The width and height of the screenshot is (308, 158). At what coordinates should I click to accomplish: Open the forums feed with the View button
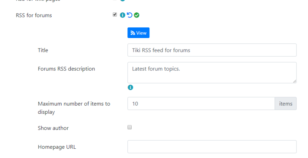[x=139, y=33]
